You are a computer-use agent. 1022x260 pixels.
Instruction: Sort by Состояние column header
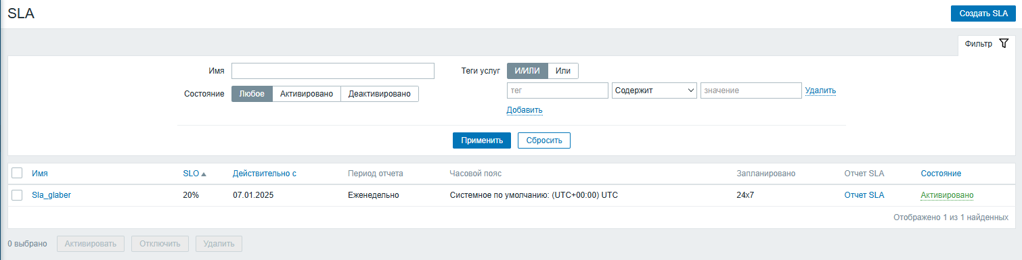click(941, 174)
